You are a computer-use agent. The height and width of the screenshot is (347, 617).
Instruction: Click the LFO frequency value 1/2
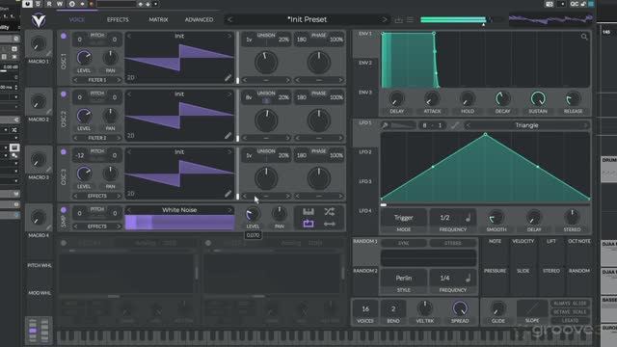click(444, 218)
